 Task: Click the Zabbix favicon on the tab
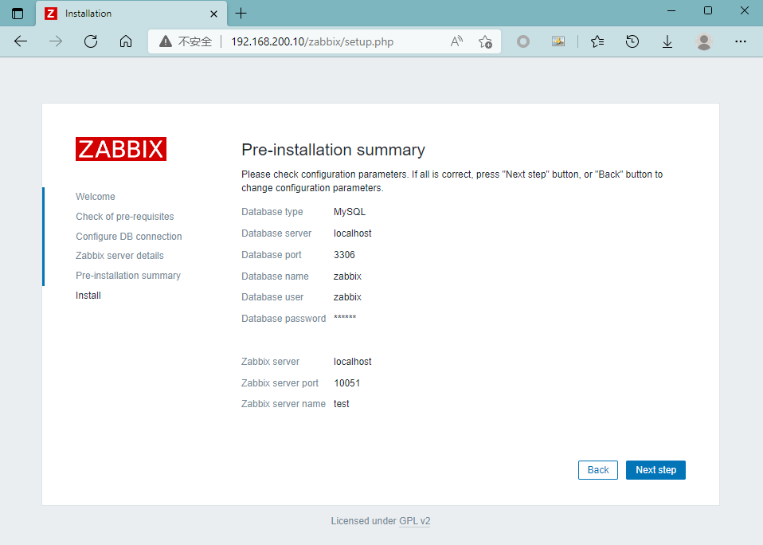(51, 14)
